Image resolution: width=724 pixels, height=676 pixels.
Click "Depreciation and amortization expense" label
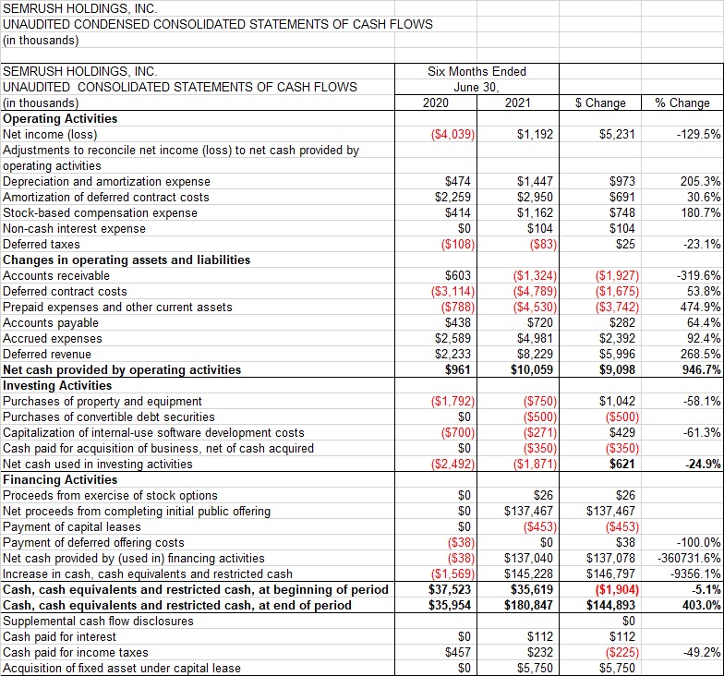click(x=106, y=181)
